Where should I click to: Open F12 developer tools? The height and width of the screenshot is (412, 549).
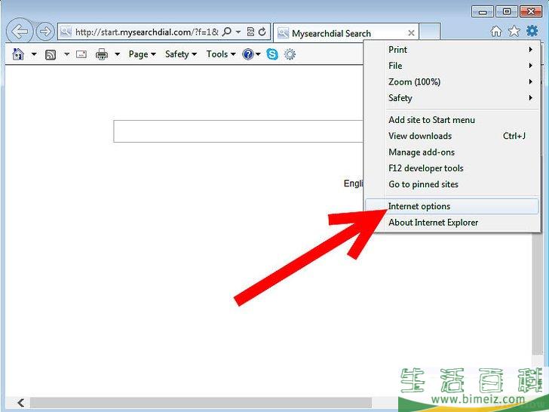click(452, 168)
